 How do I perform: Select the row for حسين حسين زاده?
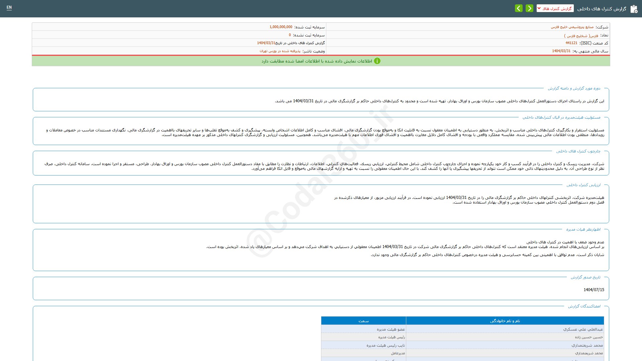tap(589, 337)
